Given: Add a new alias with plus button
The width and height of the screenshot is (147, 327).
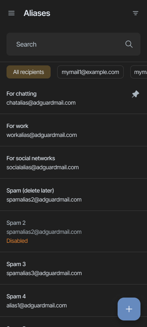Looking at the screenshot, I should click(129, 309).
